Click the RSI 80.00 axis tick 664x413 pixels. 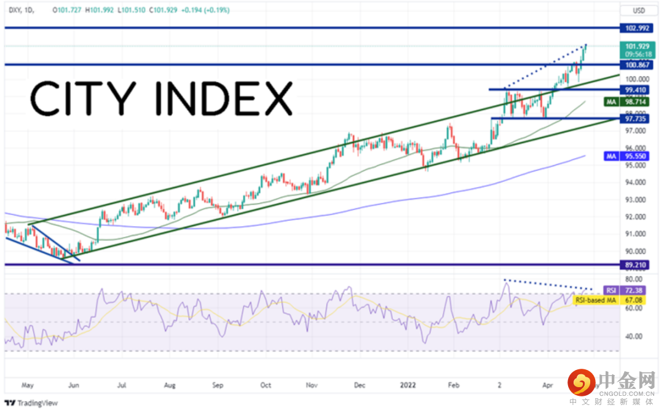633,279
